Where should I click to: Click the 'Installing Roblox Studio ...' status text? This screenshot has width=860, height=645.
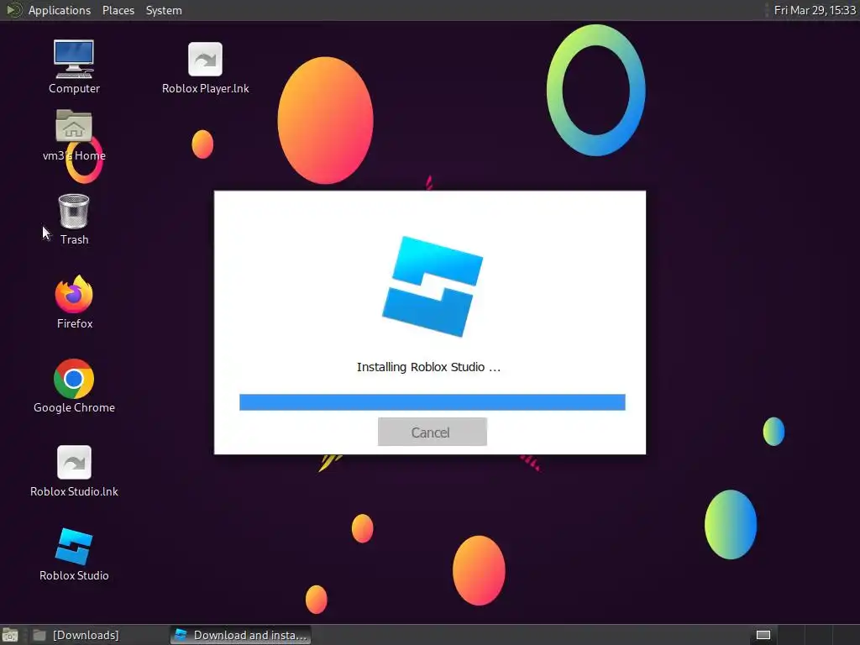428,367
